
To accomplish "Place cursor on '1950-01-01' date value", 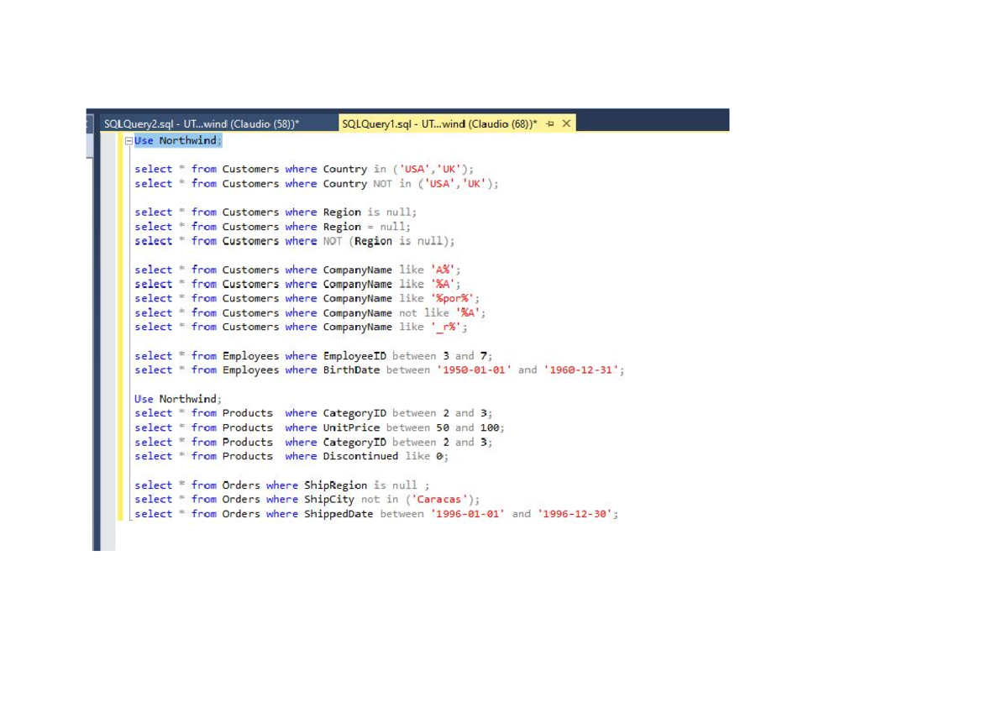I will pyautogui.click(x=474, y=370).
